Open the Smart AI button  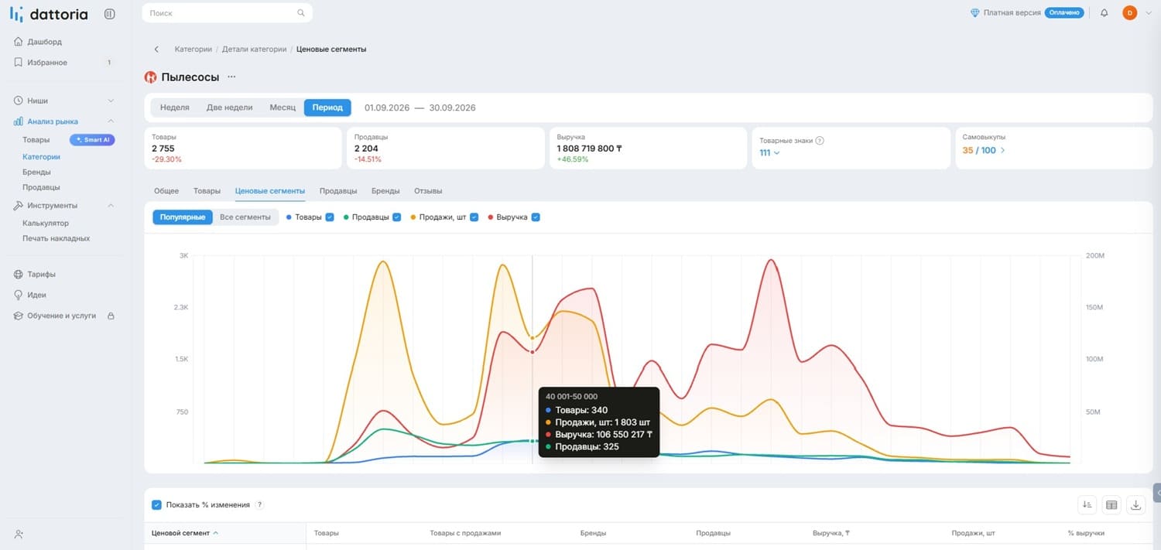(x=92, y=140)
